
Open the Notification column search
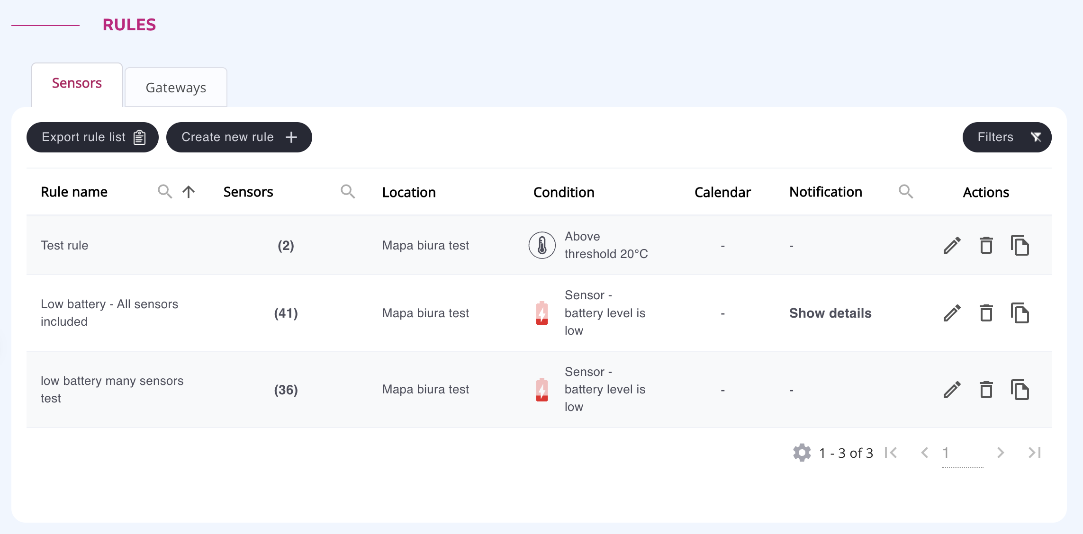tap(905, 192)
